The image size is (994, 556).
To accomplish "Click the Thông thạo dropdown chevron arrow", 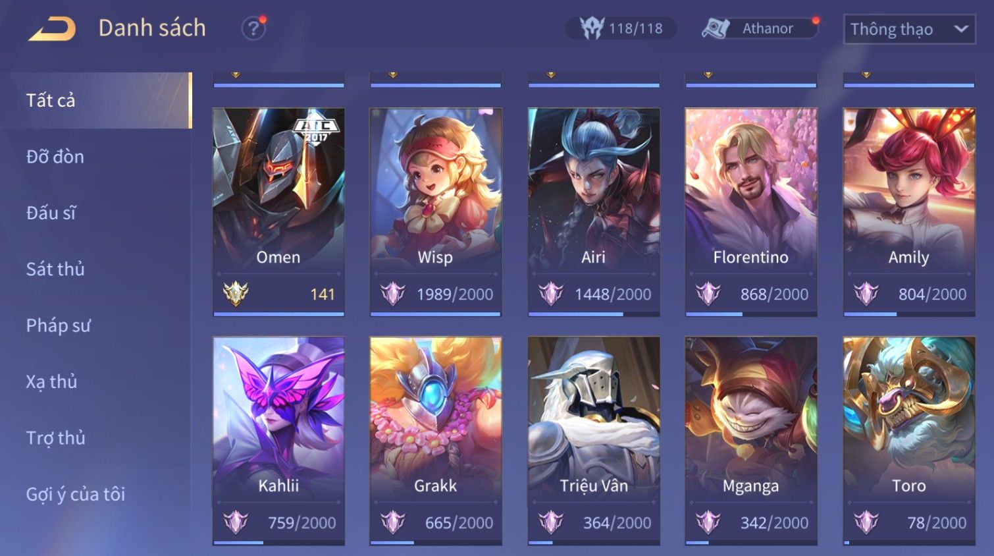I will click(x=960, y=29).
